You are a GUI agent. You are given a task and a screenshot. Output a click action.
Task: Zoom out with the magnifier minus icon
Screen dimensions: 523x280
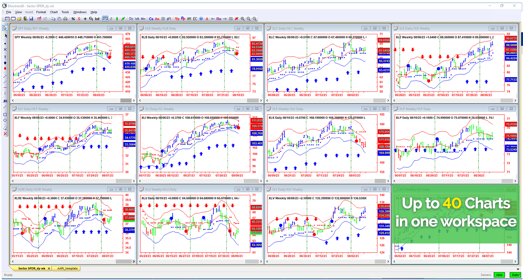[248, 19]
